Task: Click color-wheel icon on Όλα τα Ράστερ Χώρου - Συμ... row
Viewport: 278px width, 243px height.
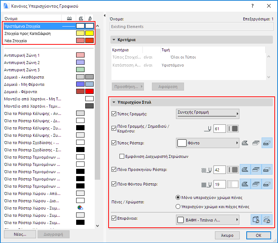Action: 80,208
